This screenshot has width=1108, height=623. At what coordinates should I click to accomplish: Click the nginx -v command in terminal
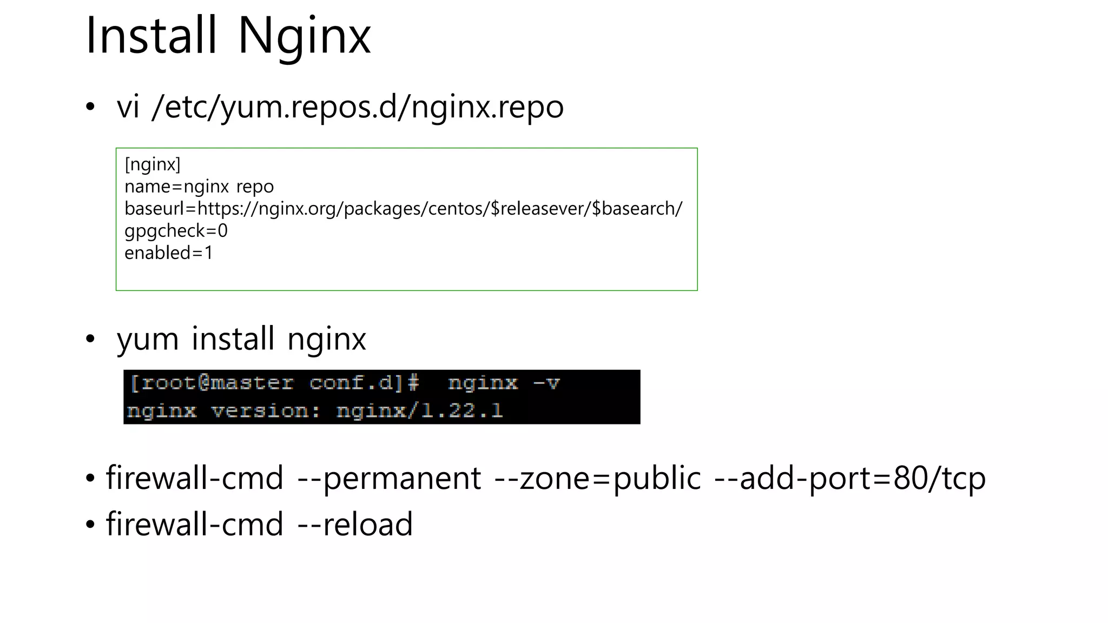[504, 383]
